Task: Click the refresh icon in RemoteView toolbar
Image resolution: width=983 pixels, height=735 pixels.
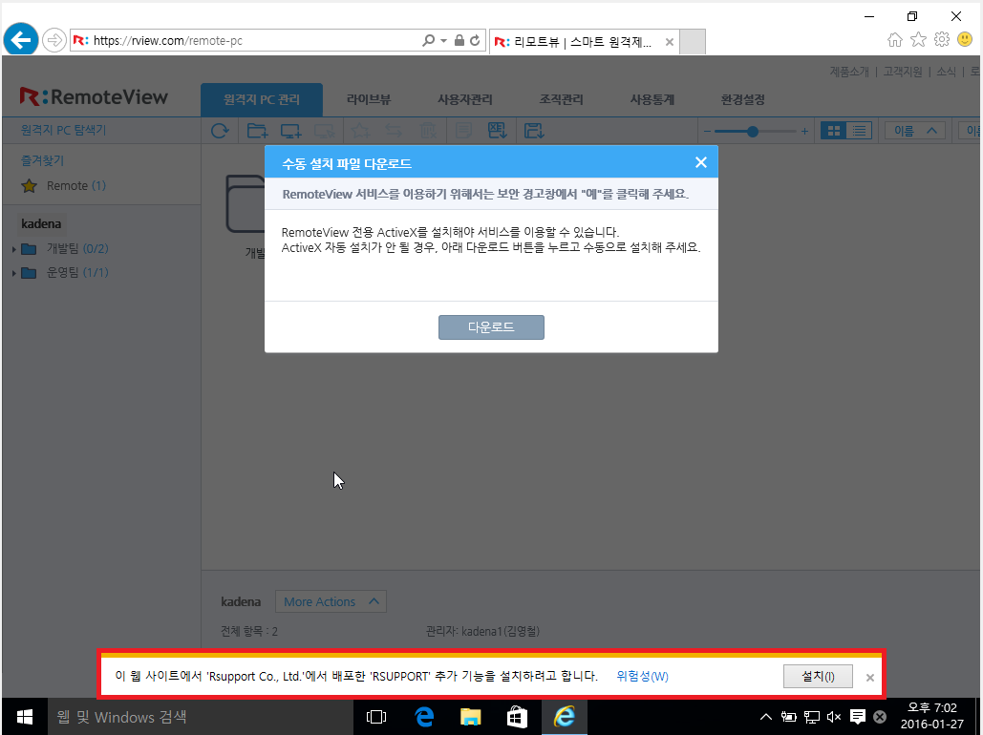Action: [x=220, y=131]
